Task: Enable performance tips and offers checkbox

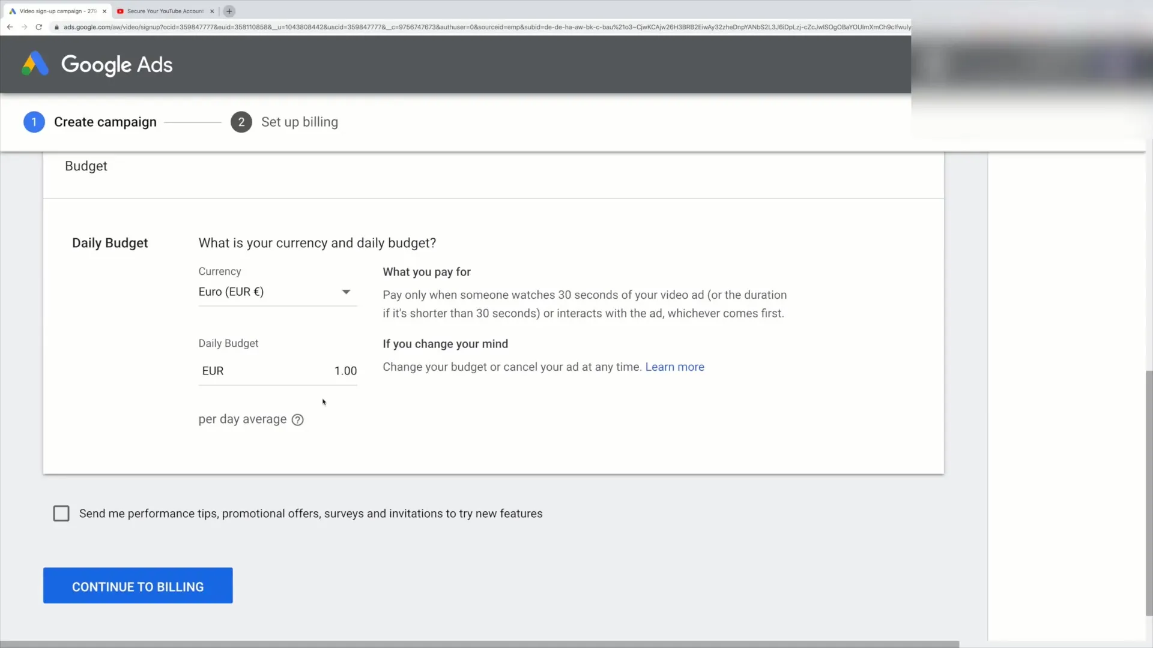Action: pos(61,514)
